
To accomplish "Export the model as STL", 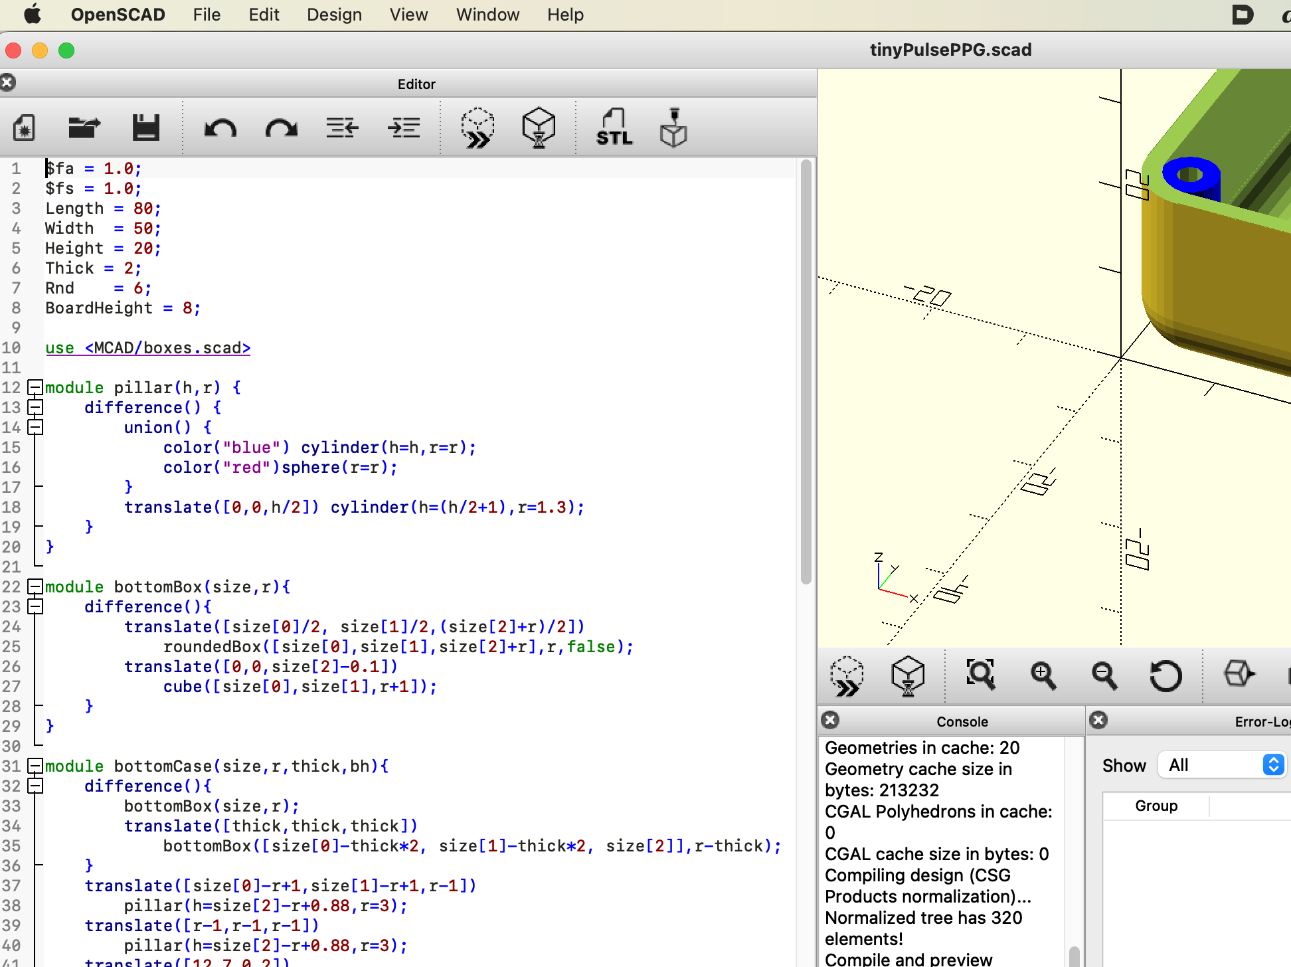I will [614, 128].
